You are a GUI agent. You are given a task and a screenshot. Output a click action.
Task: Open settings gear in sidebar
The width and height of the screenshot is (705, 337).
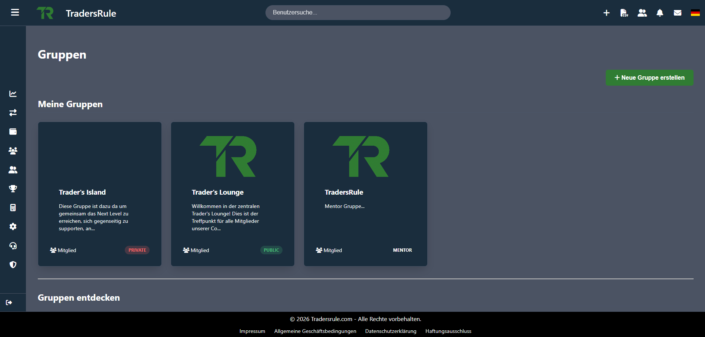click(13, 227)
